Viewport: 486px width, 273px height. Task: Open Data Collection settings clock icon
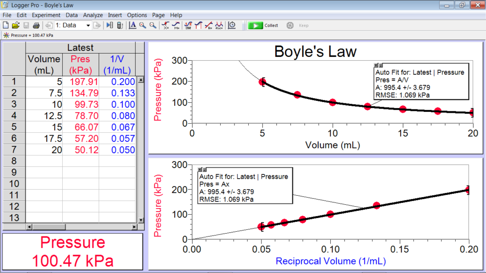232,26
